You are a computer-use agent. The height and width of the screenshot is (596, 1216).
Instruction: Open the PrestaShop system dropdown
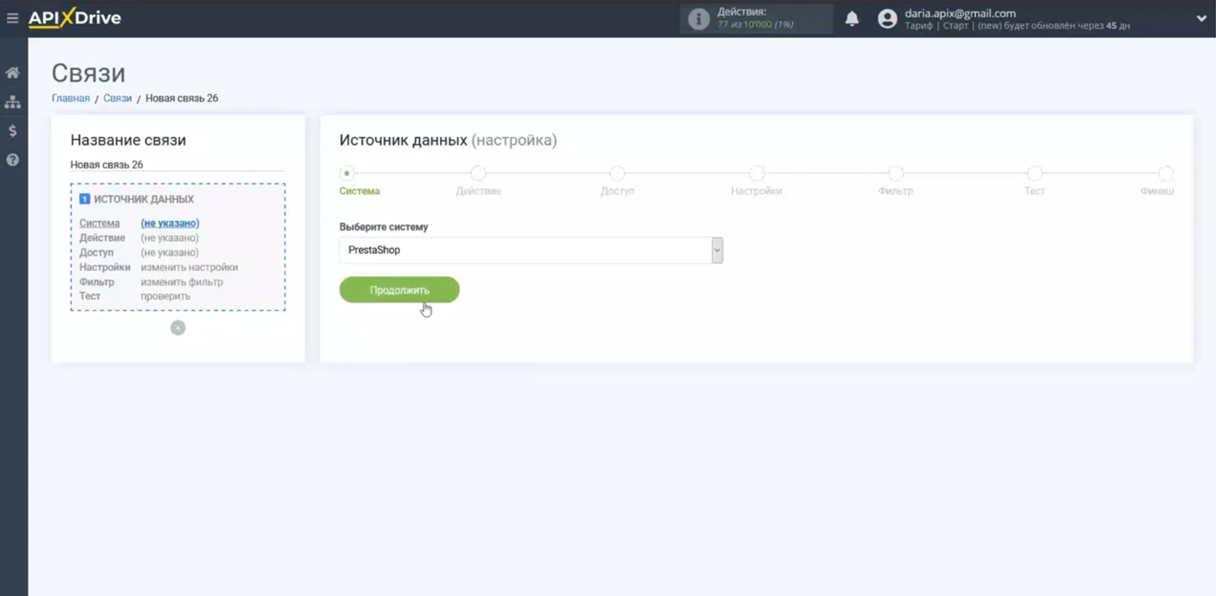click(531, 250)
